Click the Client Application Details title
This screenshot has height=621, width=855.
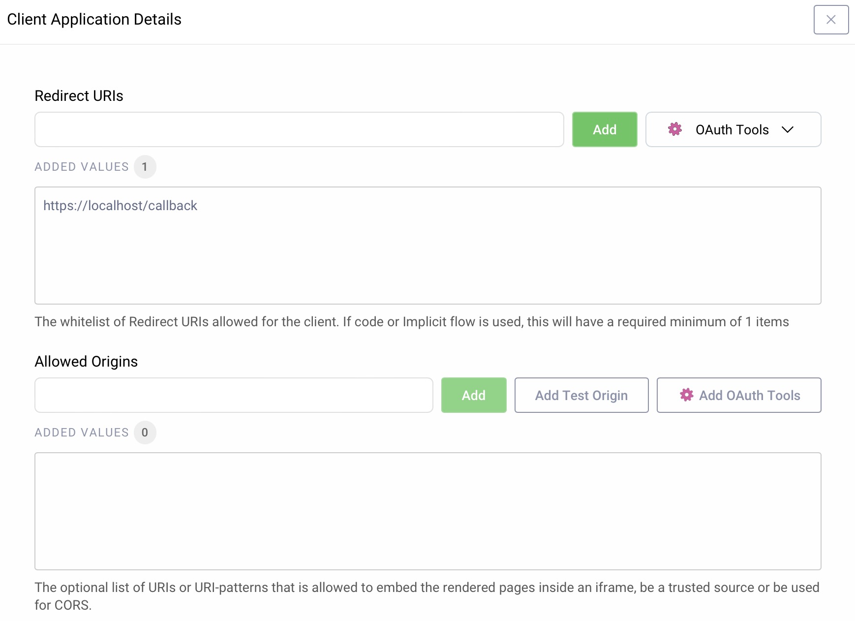pyautogui.click(x=94, y=20)
